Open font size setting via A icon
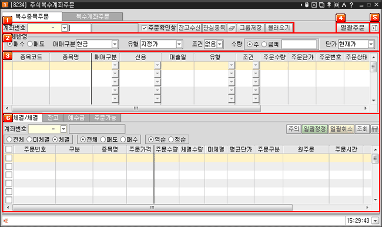The height and width of the screenshot is (227, 382). click(x=344, y=5)
